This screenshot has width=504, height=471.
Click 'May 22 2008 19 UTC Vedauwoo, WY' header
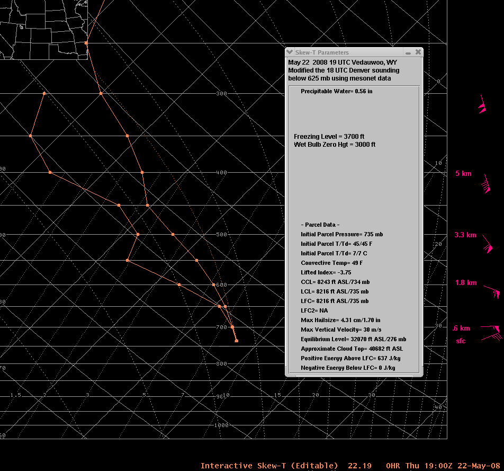[x=343, y=63]
